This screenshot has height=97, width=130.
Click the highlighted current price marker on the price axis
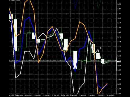point(119,61)
